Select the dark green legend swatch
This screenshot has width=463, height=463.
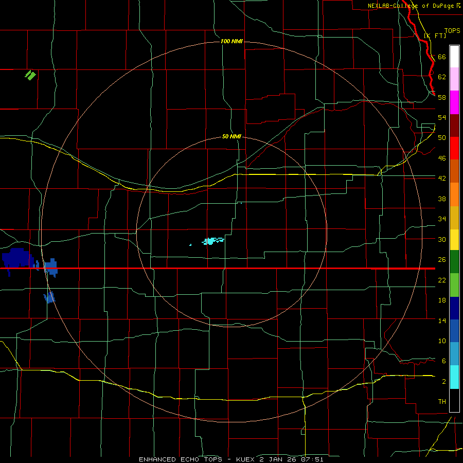pos(454,262)
